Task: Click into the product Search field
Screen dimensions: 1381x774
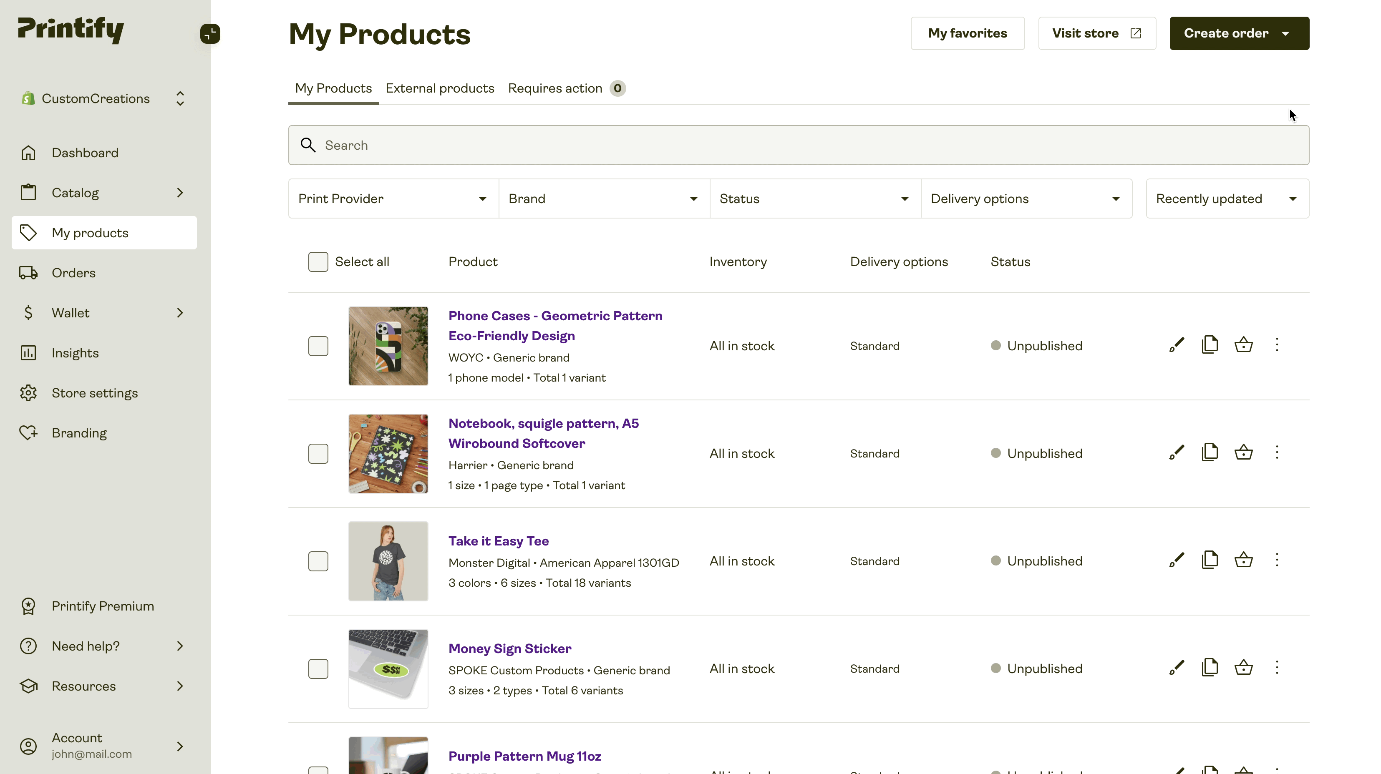Action: [x=798, y=145]
